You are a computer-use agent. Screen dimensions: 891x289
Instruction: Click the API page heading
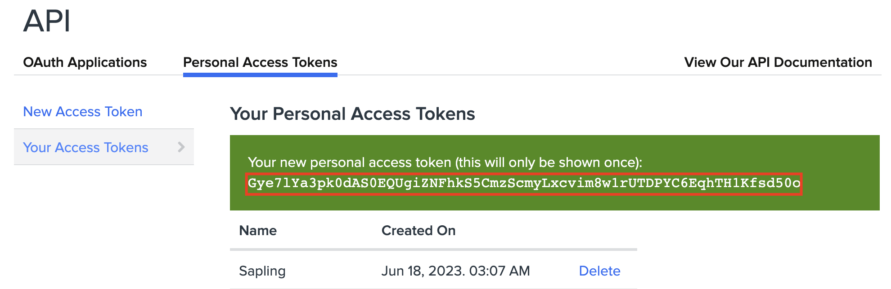47,21
